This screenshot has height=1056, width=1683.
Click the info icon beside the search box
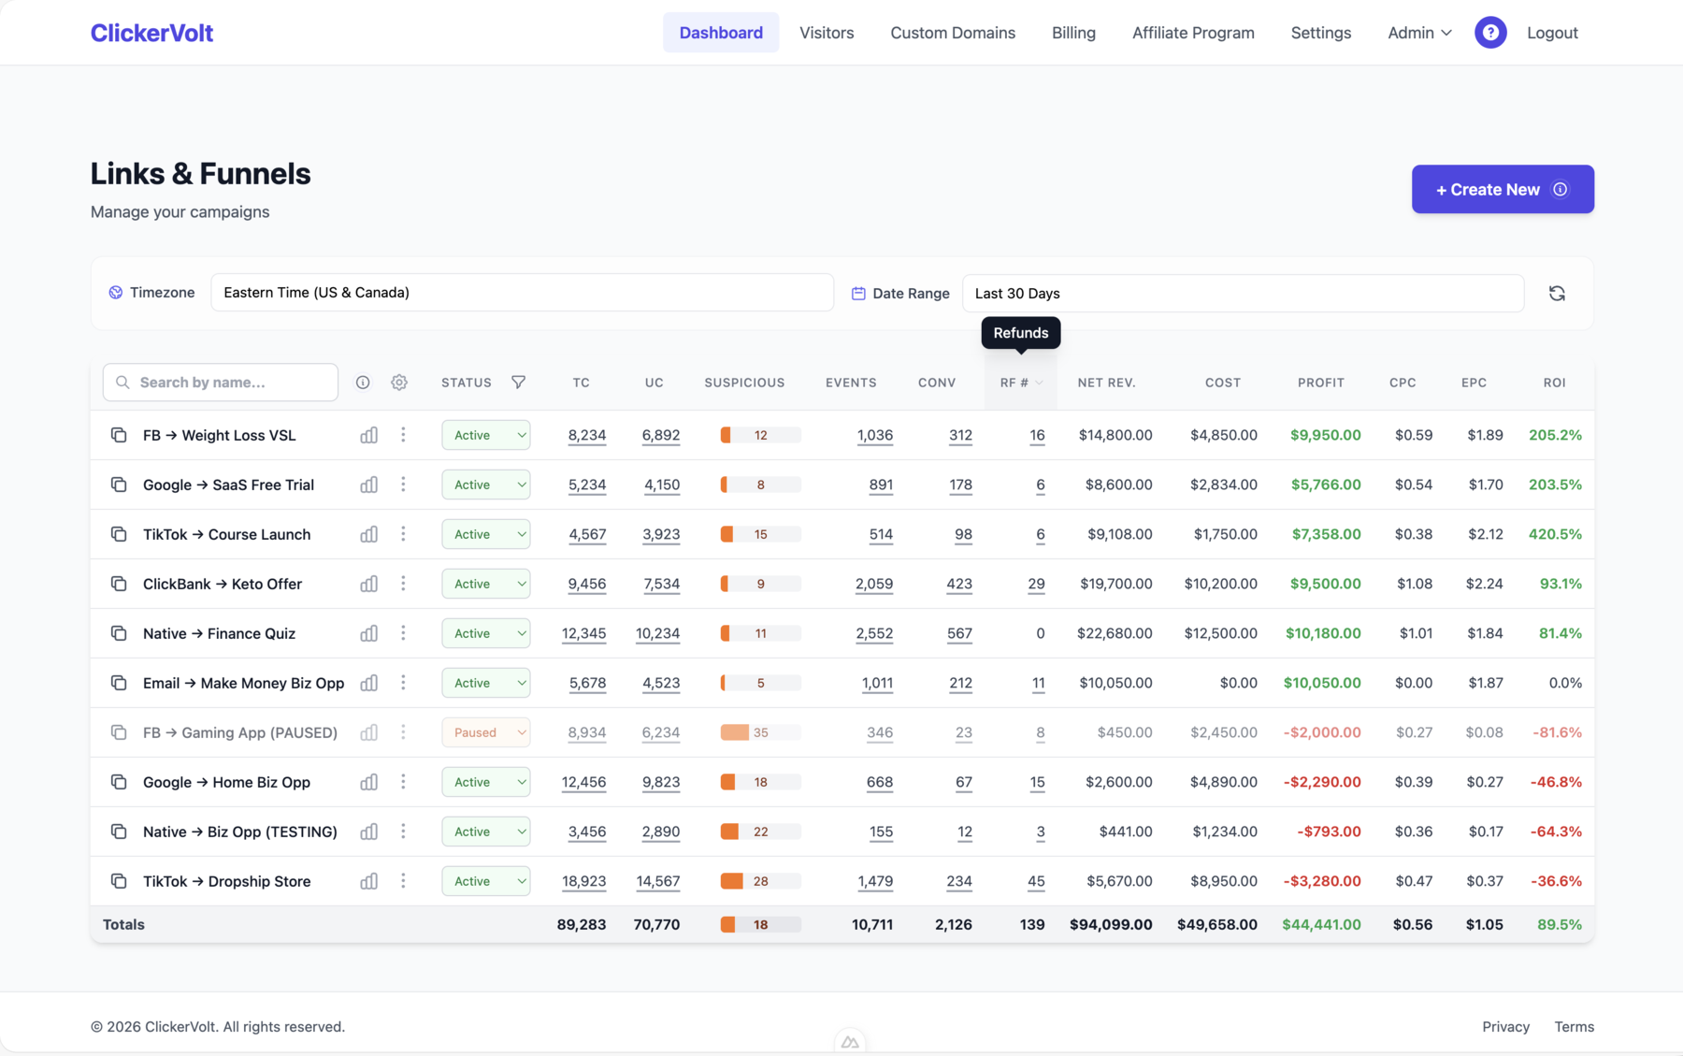(363, 382)
